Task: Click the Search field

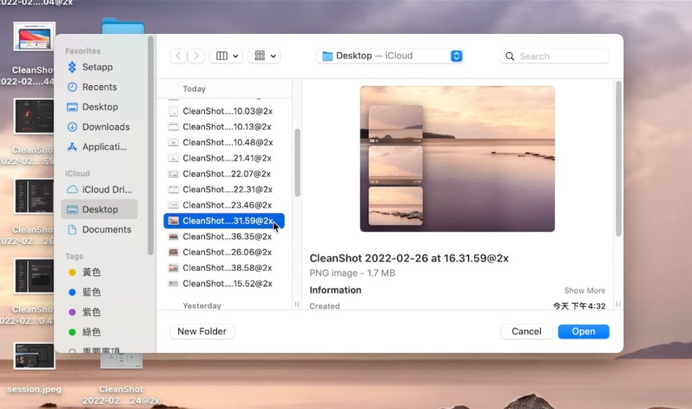Action: 554,56
